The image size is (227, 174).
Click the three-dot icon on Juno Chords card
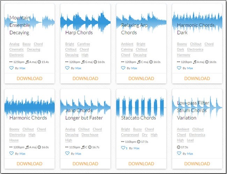tap(67, 147)
